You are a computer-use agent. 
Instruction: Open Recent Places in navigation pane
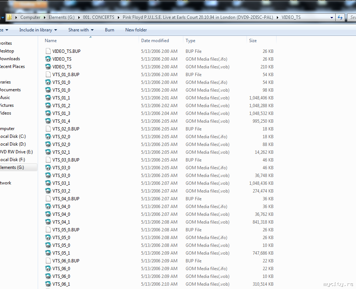(12, 67)
